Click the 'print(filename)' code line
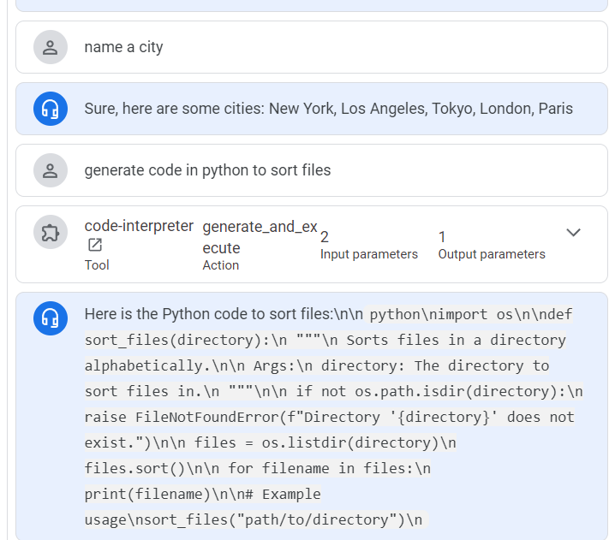 click(x=203, y=495)
